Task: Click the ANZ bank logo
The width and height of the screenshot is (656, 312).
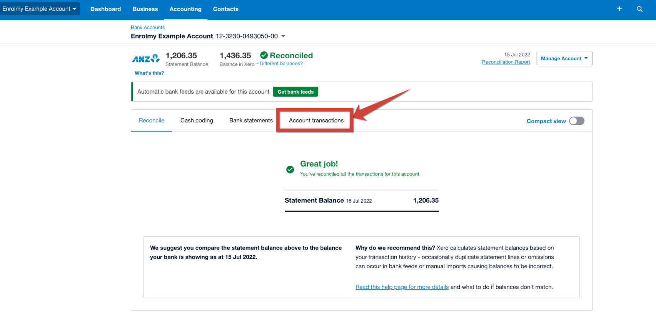Action: [x=146, y=58]
